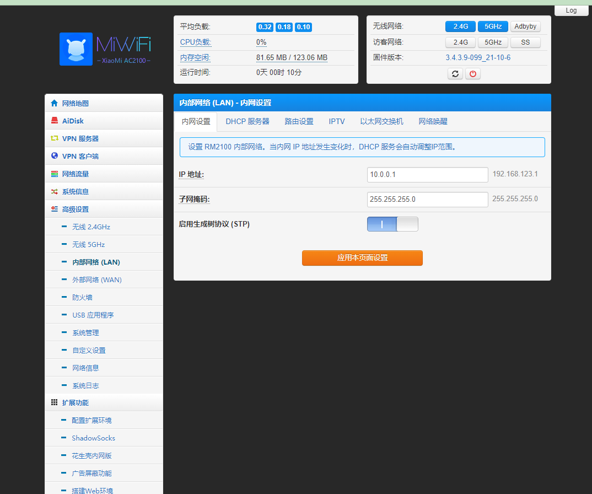Click the VPN 客户端 globe icon

[x=54, y=156]
